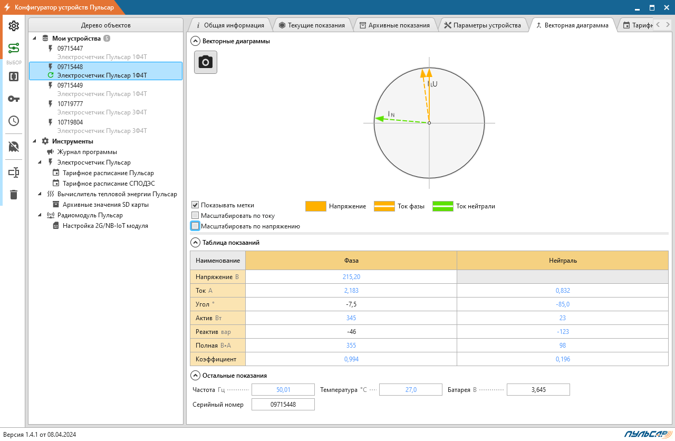
Task: Open the settings gear in the sidebar
Action: coord(14,26)
